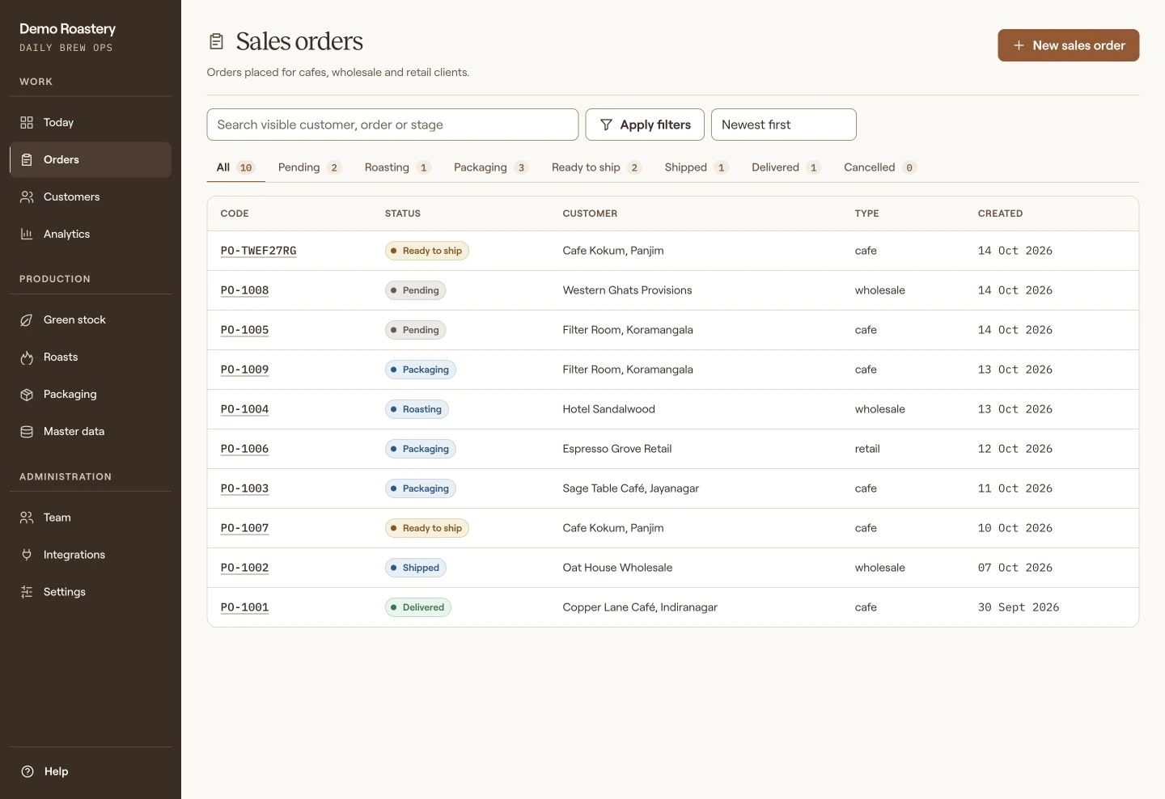Open Customers via its people icon
1165x799 pixels.
click(27, 197)
